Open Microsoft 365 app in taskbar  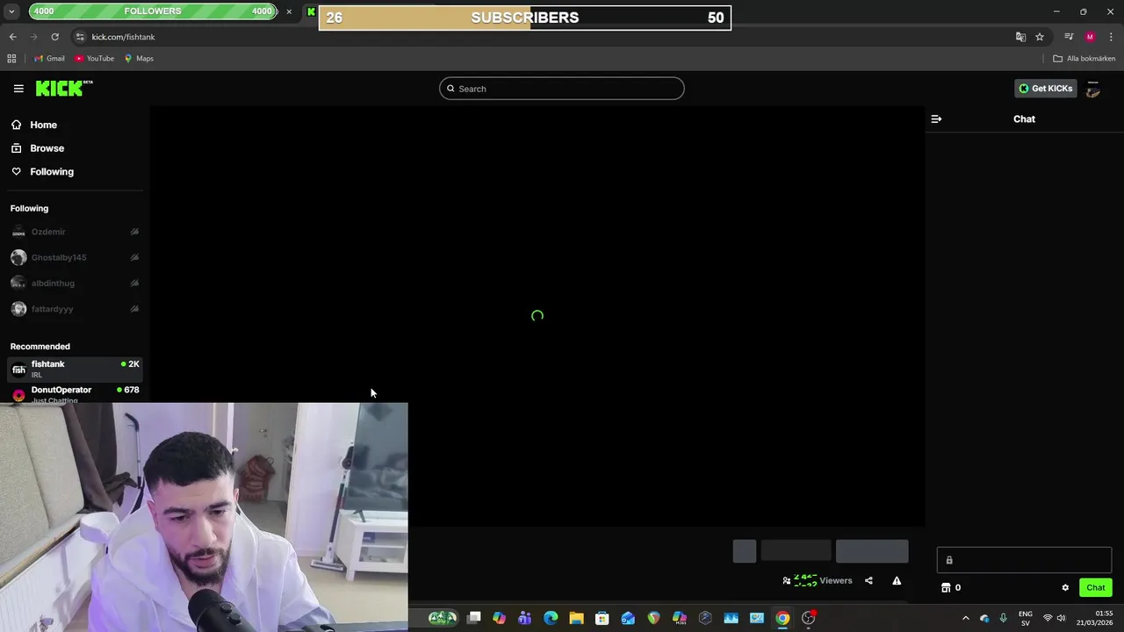[680, 618]
